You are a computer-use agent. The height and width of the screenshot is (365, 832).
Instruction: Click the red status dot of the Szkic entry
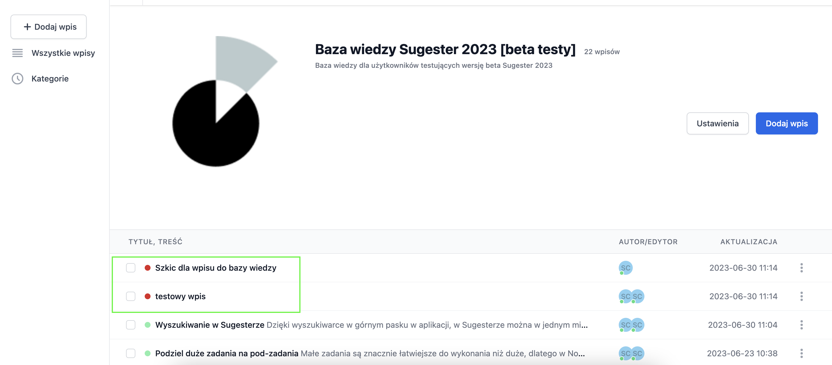(148, 268)
